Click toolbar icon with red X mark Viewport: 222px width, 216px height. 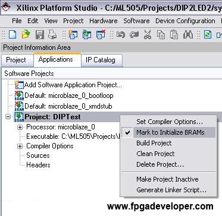pos(101,34)
